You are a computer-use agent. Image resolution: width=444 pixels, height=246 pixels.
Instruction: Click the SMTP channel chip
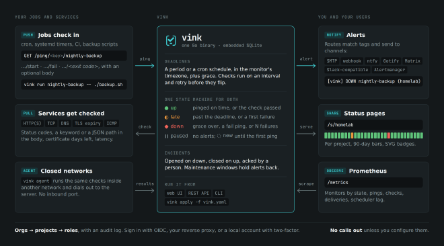tap(332, 61)
